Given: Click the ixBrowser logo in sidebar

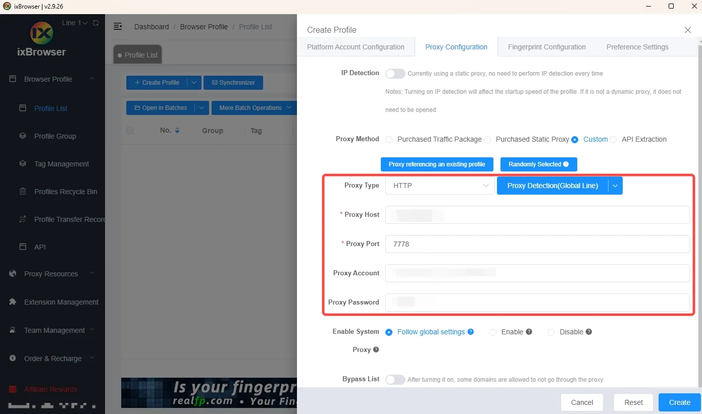Looking at the screenshot, I should (42, 34).
